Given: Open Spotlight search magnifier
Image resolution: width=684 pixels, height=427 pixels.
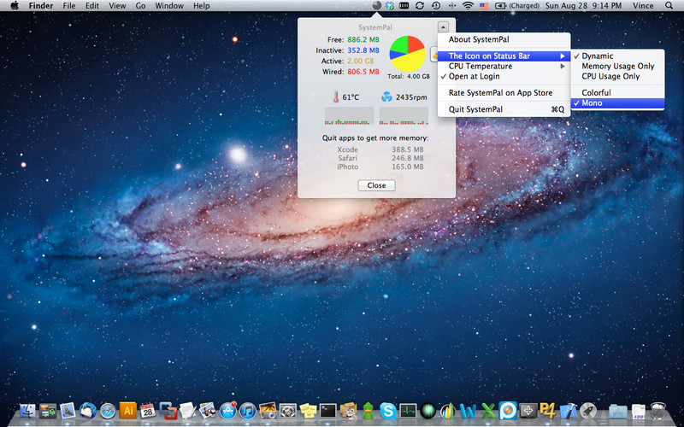Looking at the screenshot, I should tap(669, 6).
